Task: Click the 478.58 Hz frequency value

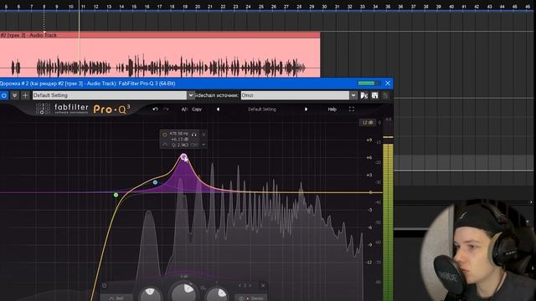Action: [178, 134]
